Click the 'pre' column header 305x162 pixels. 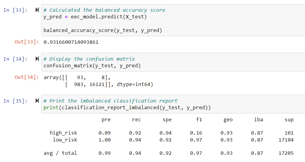[106, 120]
